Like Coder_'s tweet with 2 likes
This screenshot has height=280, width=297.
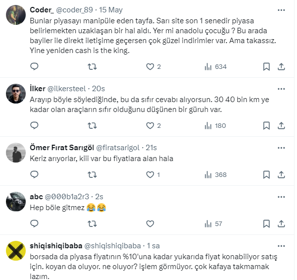[x=150, y=66]
